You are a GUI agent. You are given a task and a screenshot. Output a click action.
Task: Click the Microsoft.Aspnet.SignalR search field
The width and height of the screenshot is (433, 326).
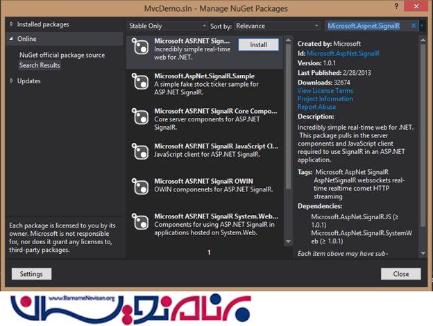point(367,26)
